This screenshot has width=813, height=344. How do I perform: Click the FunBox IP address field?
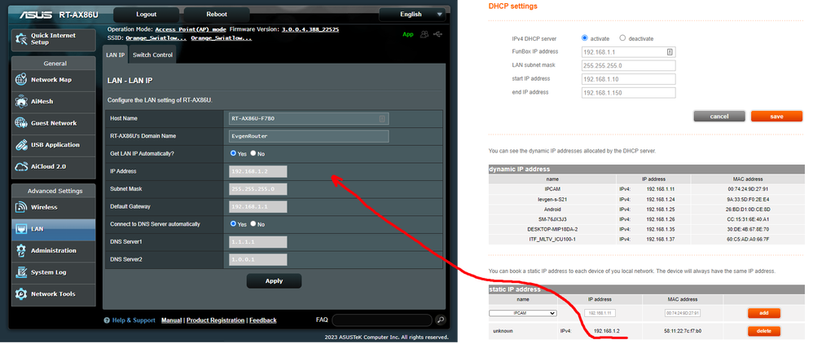pyautogui.click(x=629, y=52)
